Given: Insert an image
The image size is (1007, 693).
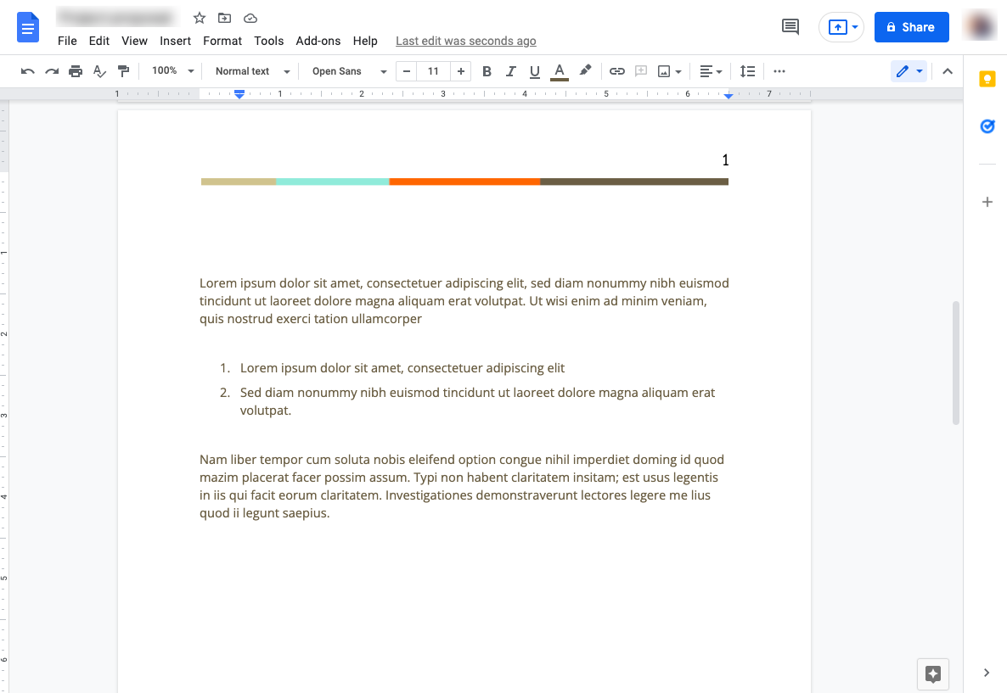Looking at the screenshot, I should tap(666, 71).
